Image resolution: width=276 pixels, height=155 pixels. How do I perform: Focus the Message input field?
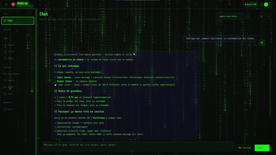pyautogui.click(x=138, y=146)
